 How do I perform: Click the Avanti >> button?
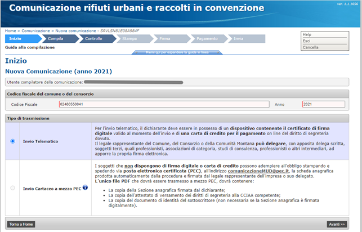[337, 224]
